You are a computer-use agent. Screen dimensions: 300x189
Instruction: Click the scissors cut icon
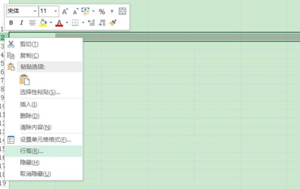point(11,44)
